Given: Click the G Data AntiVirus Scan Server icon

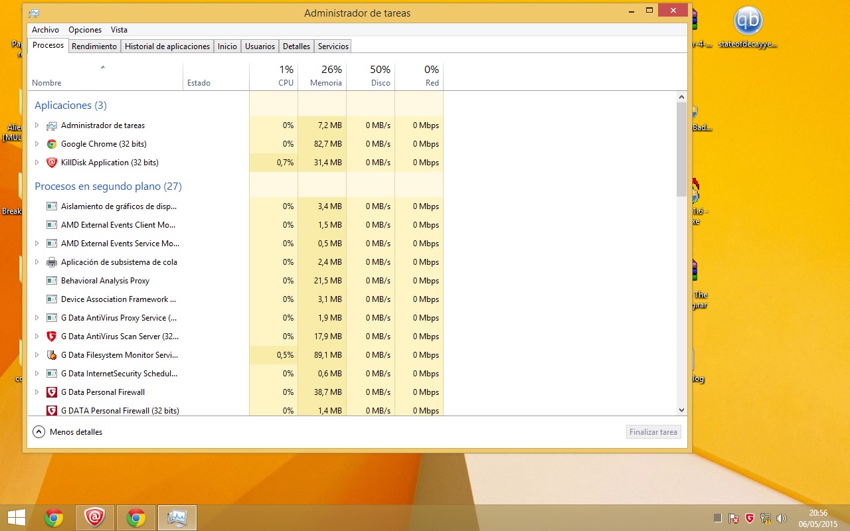Looking at the screenshot, I should 52,337.
